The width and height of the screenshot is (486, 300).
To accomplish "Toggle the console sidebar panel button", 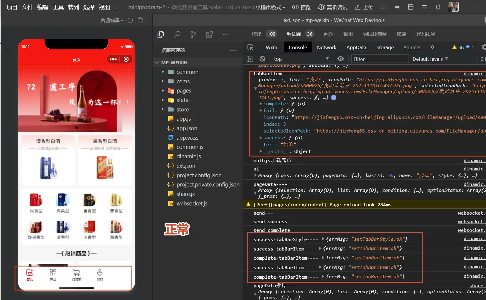I will 250,59.
